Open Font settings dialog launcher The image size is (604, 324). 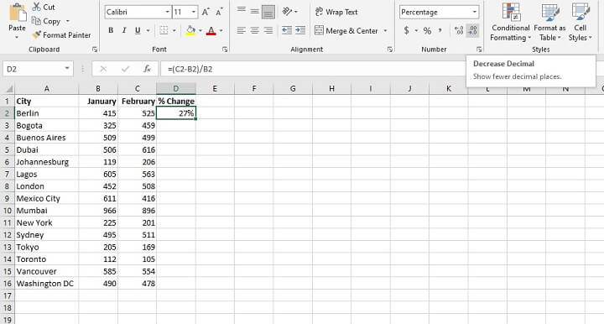225,50
